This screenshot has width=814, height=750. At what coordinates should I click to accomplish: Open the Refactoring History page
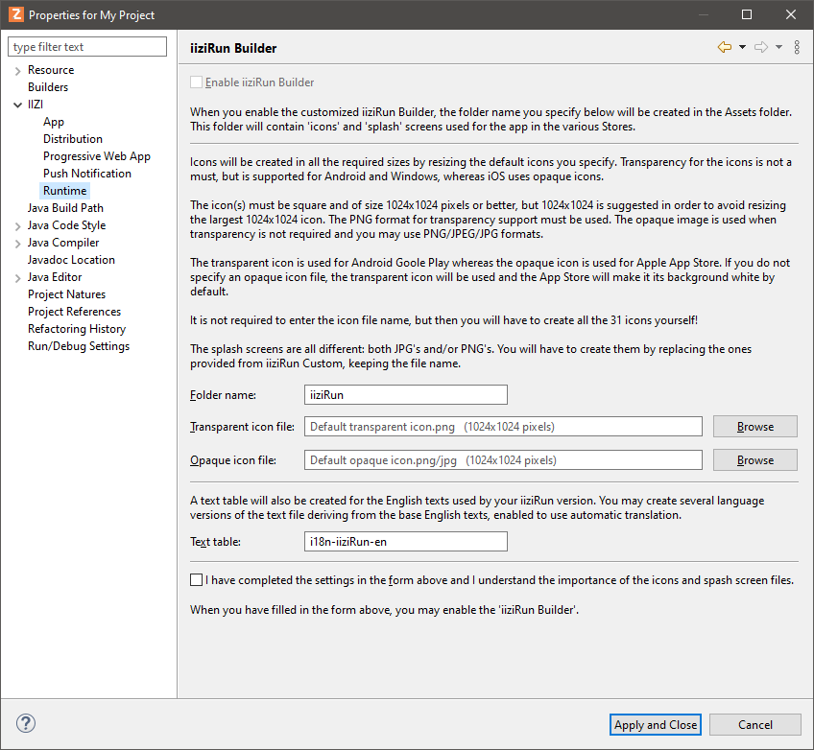[77, 329]
